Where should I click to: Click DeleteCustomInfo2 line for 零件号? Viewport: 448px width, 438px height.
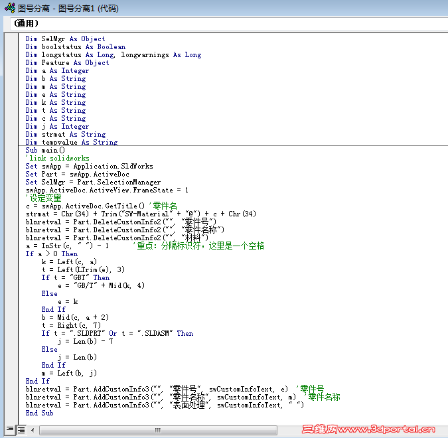click(121, 222)
